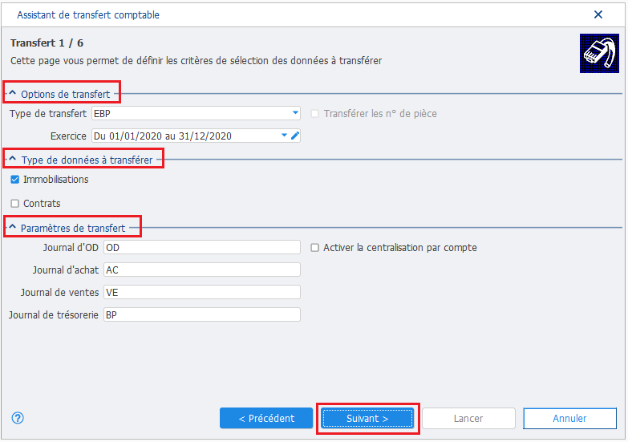628x442 pixels.
Task: Click the Lancer button
Action: click(x=468, y=419)
